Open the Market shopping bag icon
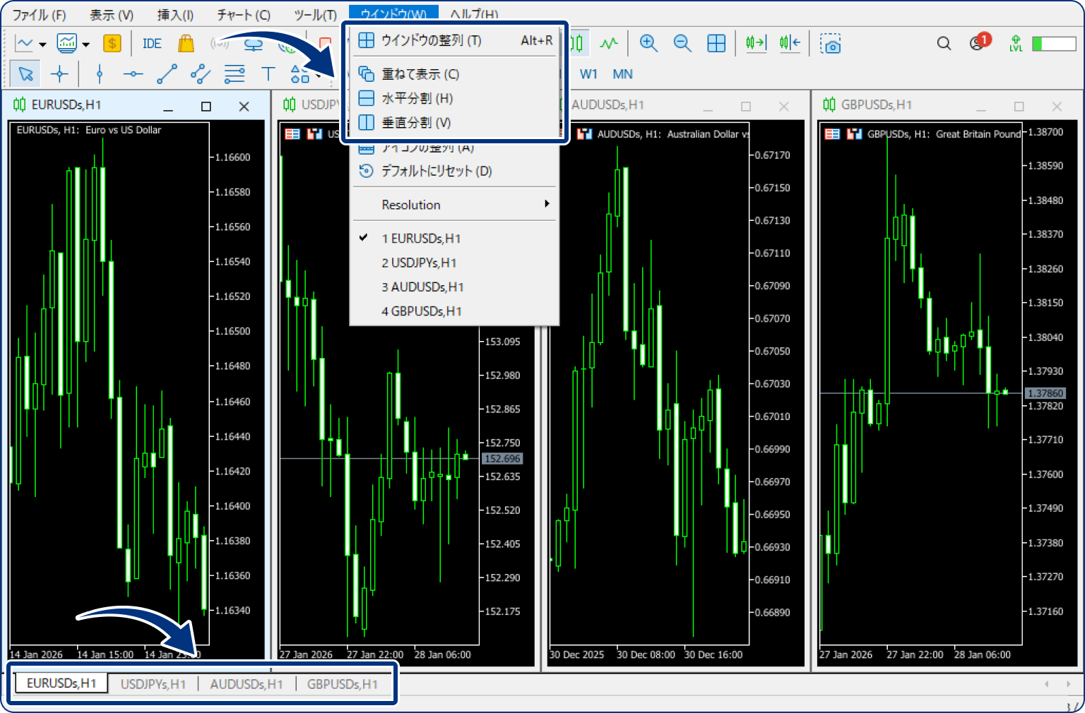Screen dimensions: 1085x713 pos(186,44)
